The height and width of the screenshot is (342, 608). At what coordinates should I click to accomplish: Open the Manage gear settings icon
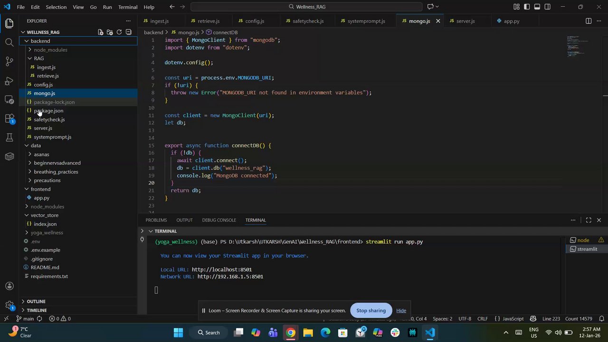click(x=9, y=305)
